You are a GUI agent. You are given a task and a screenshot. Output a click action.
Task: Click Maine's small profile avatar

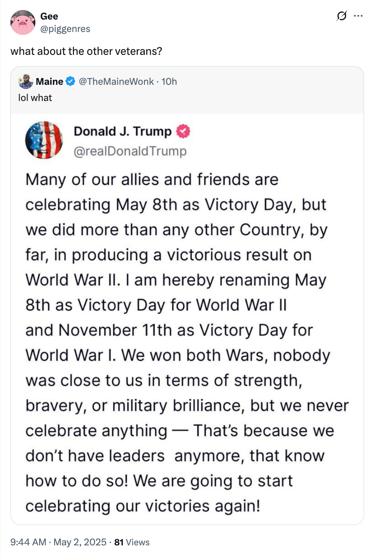tap(26, 81)
